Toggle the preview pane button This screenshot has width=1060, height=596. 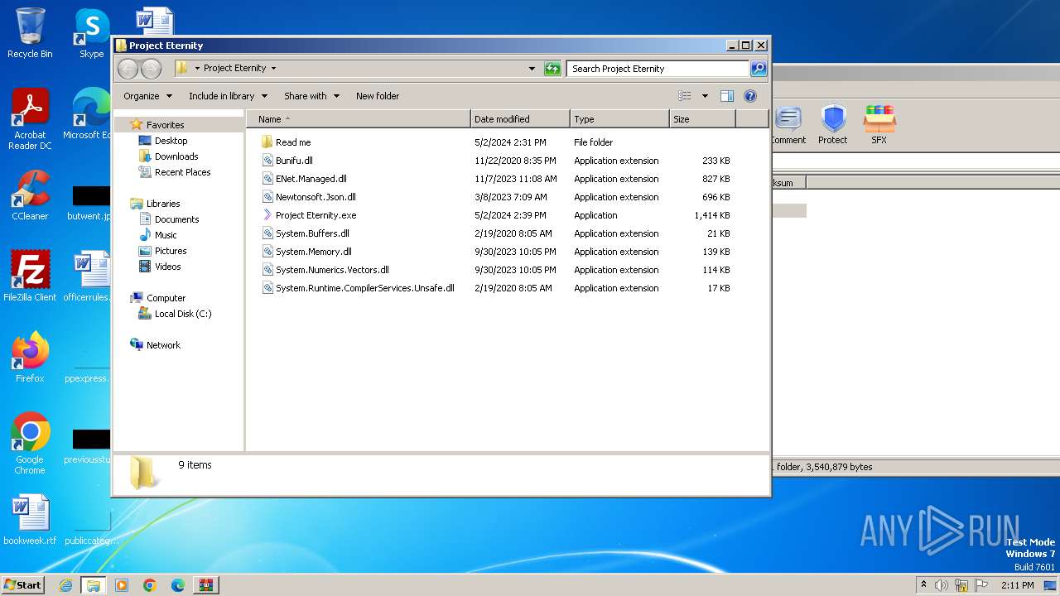[726, 96]
